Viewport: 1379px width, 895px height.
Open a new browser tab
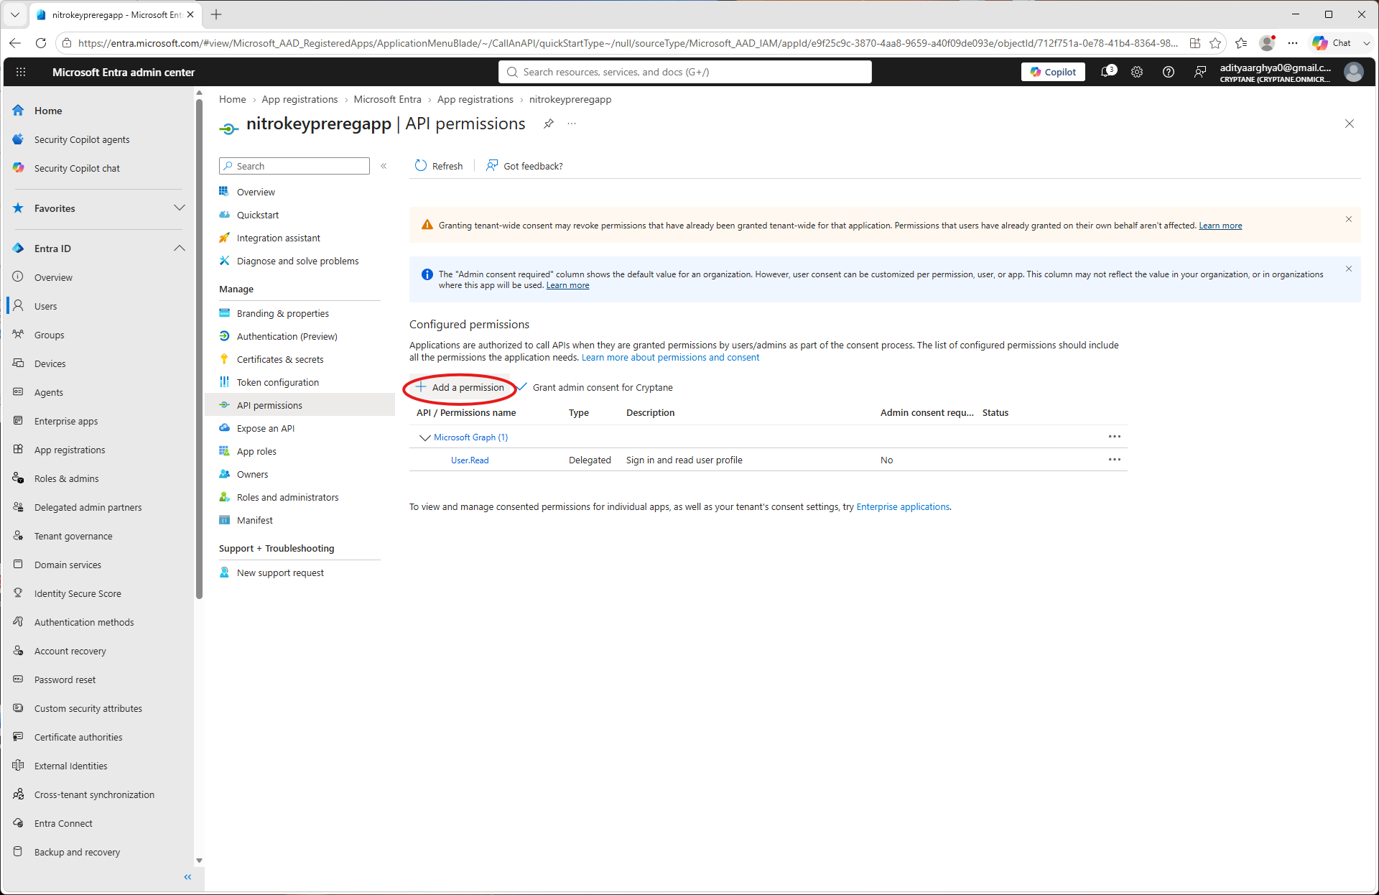coord(216,14)
